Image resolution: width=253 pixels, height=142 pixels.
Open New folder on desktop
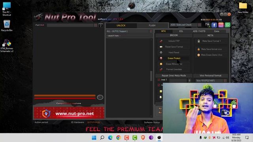tap(243, 8)
